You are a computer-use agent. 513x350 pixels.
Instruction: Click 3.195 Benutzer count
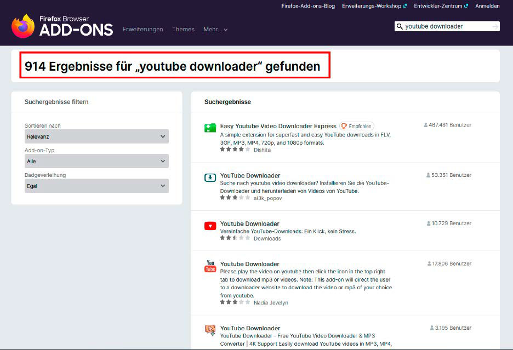[453, 328]
